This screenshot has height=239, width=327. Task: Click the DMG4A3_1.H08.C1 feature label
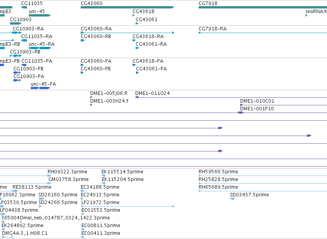click(25, 233)
